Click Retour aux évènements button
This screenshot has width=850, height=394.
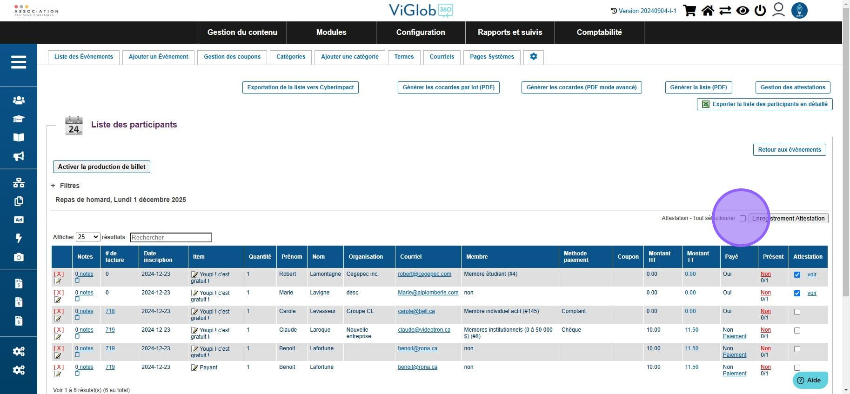pyautogui.click(x=790, y=150)
